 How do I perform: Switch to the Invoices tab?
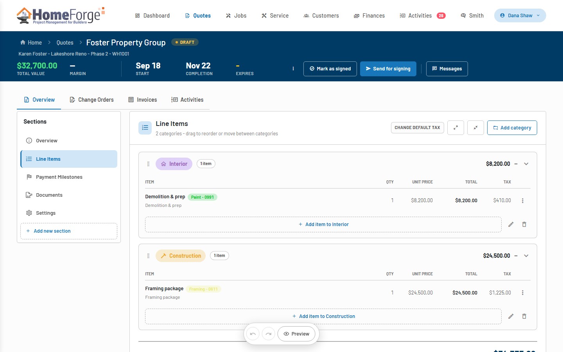click(x=143, y=100)
